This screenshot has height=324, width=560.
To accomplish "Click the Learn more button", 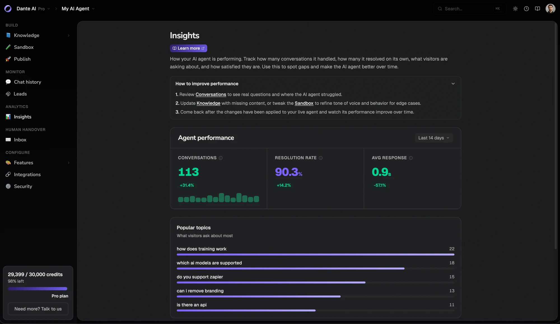I will click(188, 48).
